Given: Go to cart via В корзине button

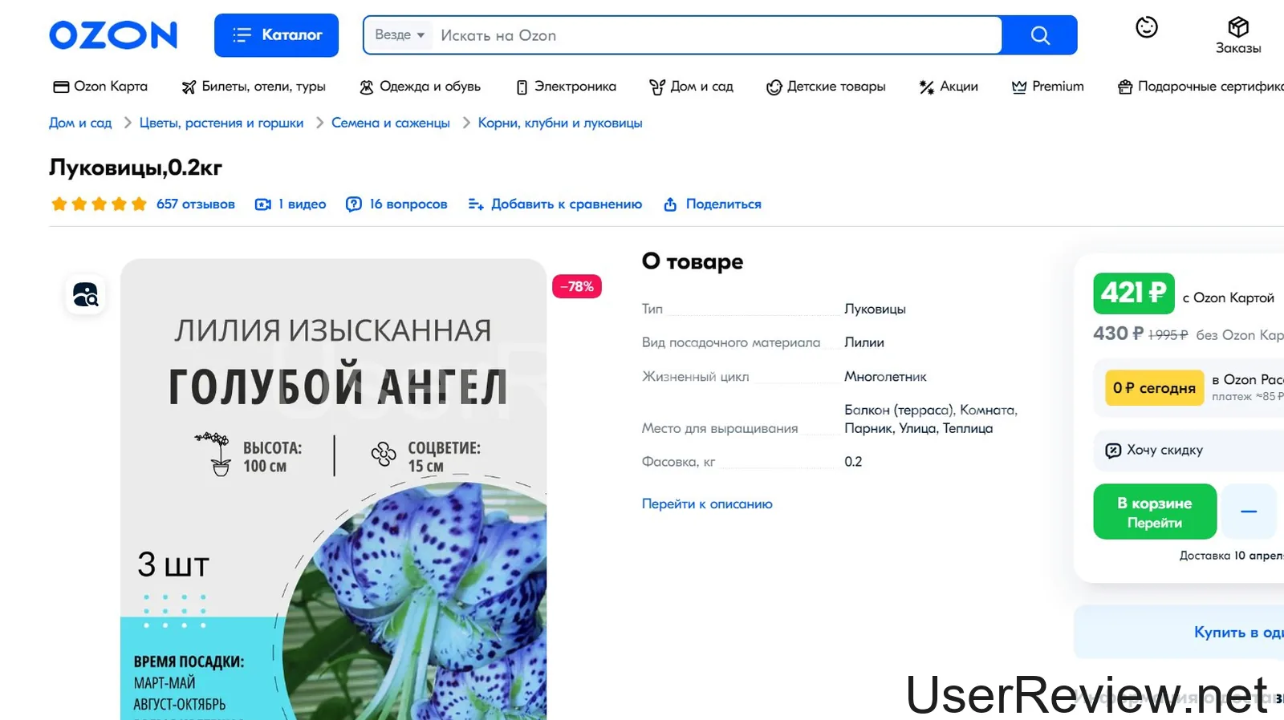Looking at the screenshot, I should coord(1154,512).
